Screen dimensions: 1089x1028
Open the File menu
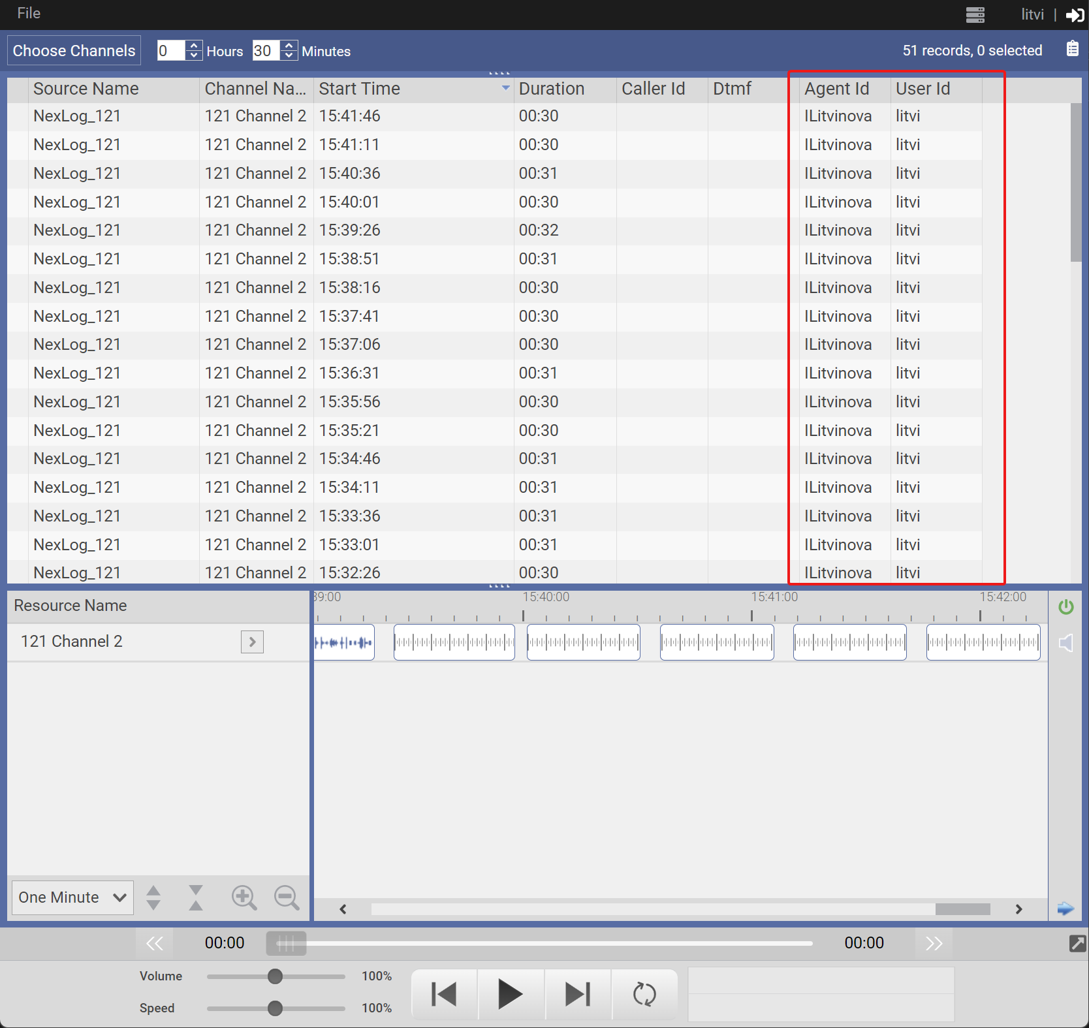28,14
